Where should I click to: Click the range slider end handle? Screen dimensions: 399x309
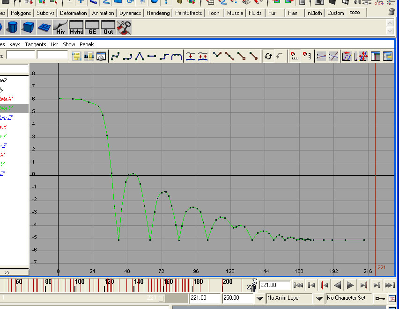point(161,298)
